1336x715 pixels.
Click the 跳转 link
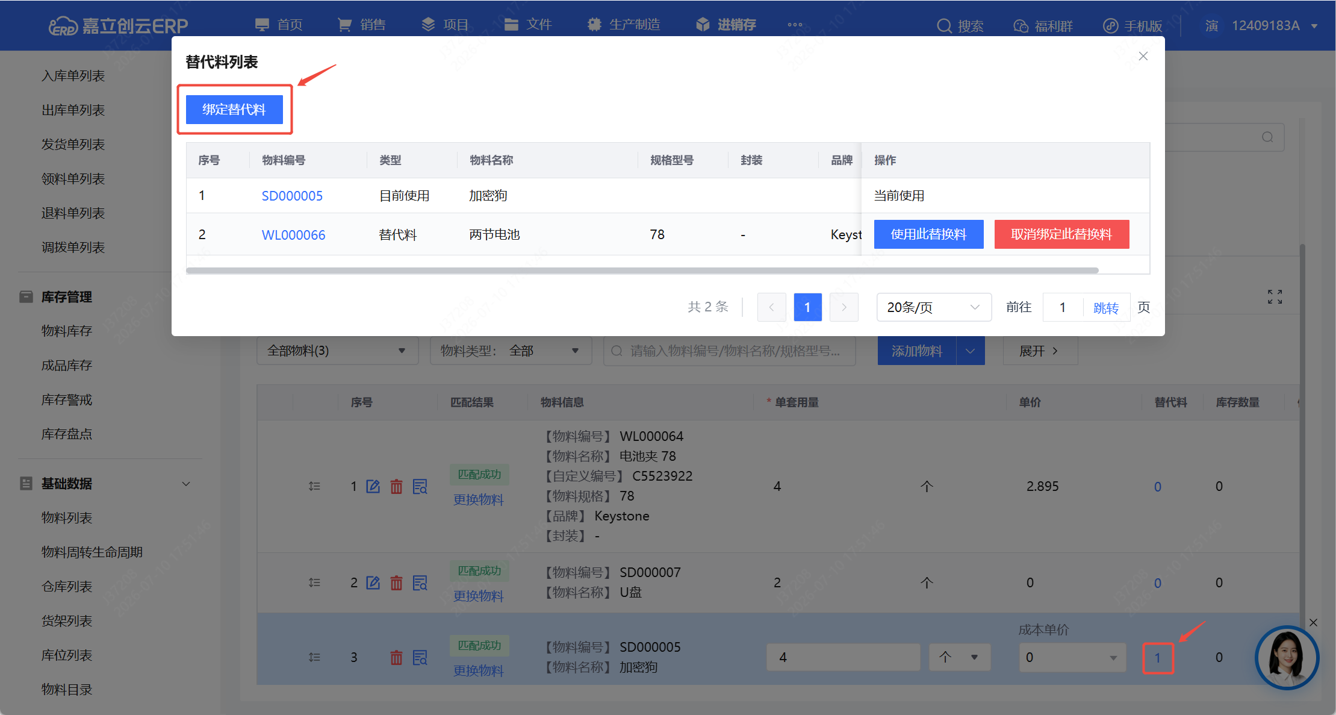1105,308
